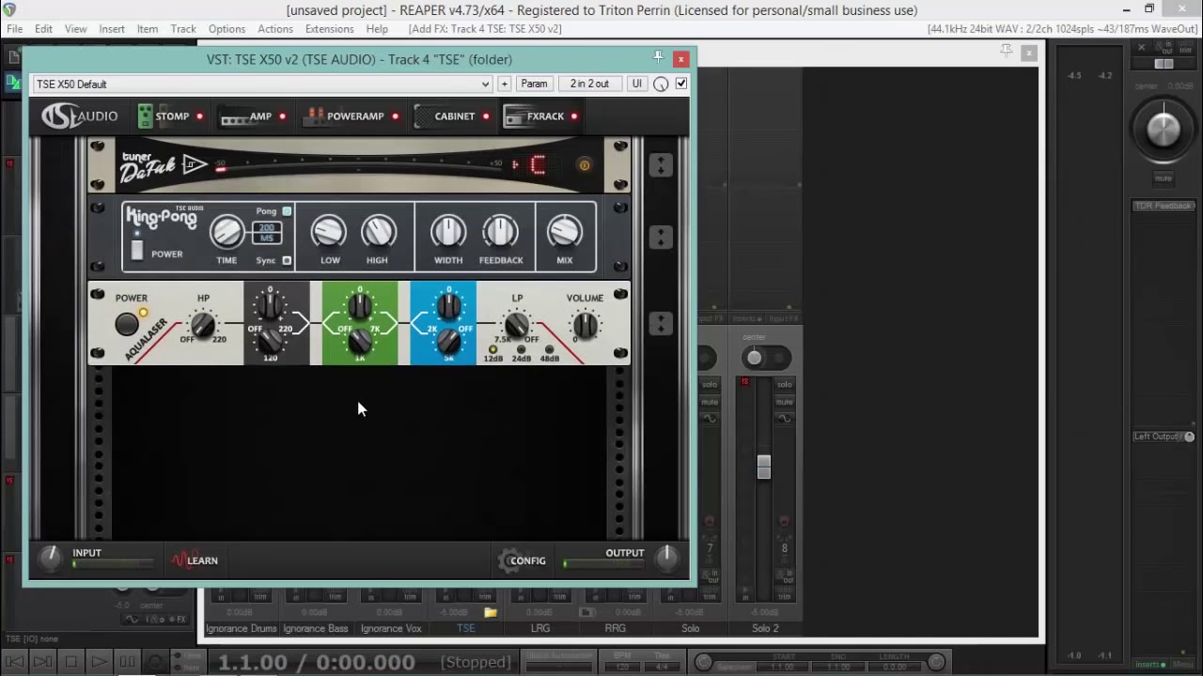This screenshot has height=676, width=1203.
Task: Click the TSE track folder icon
Action: pos(490,612)
